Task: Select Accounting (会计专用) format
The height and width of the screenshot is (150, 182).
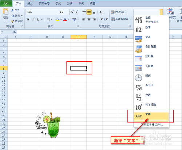Action: (151, 49)
